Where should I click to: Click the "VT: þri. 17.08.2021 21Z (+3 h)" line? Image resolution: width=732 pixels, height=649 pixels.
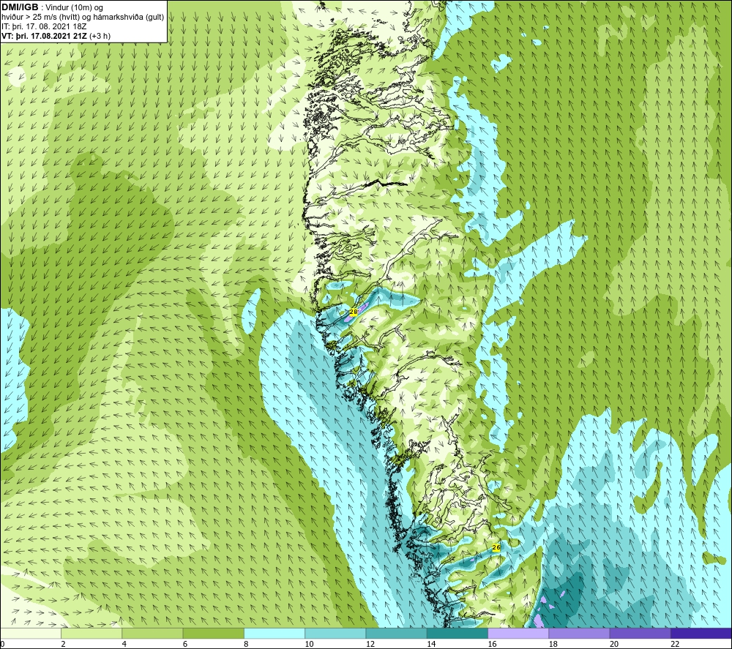click(56, 35)
